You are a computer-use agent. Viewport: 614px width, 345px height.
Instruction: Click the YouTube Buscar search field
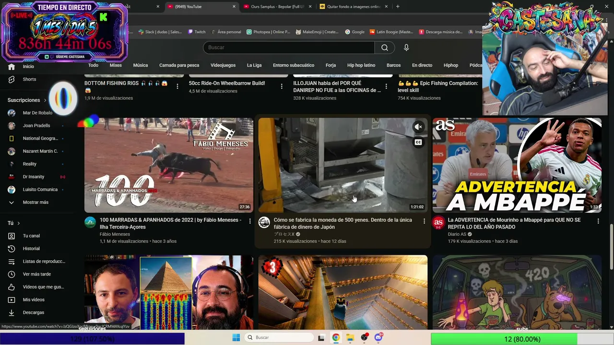[289, 47]
